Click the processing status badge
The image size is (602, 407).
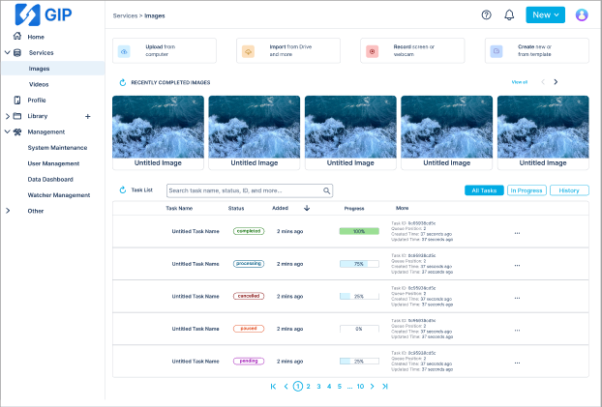pos(249,264)
